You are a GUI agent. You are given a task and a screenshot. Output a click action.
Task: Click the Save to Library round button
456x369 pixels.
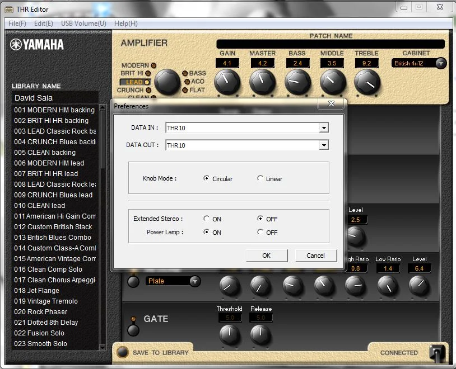[x=122, y=352]
